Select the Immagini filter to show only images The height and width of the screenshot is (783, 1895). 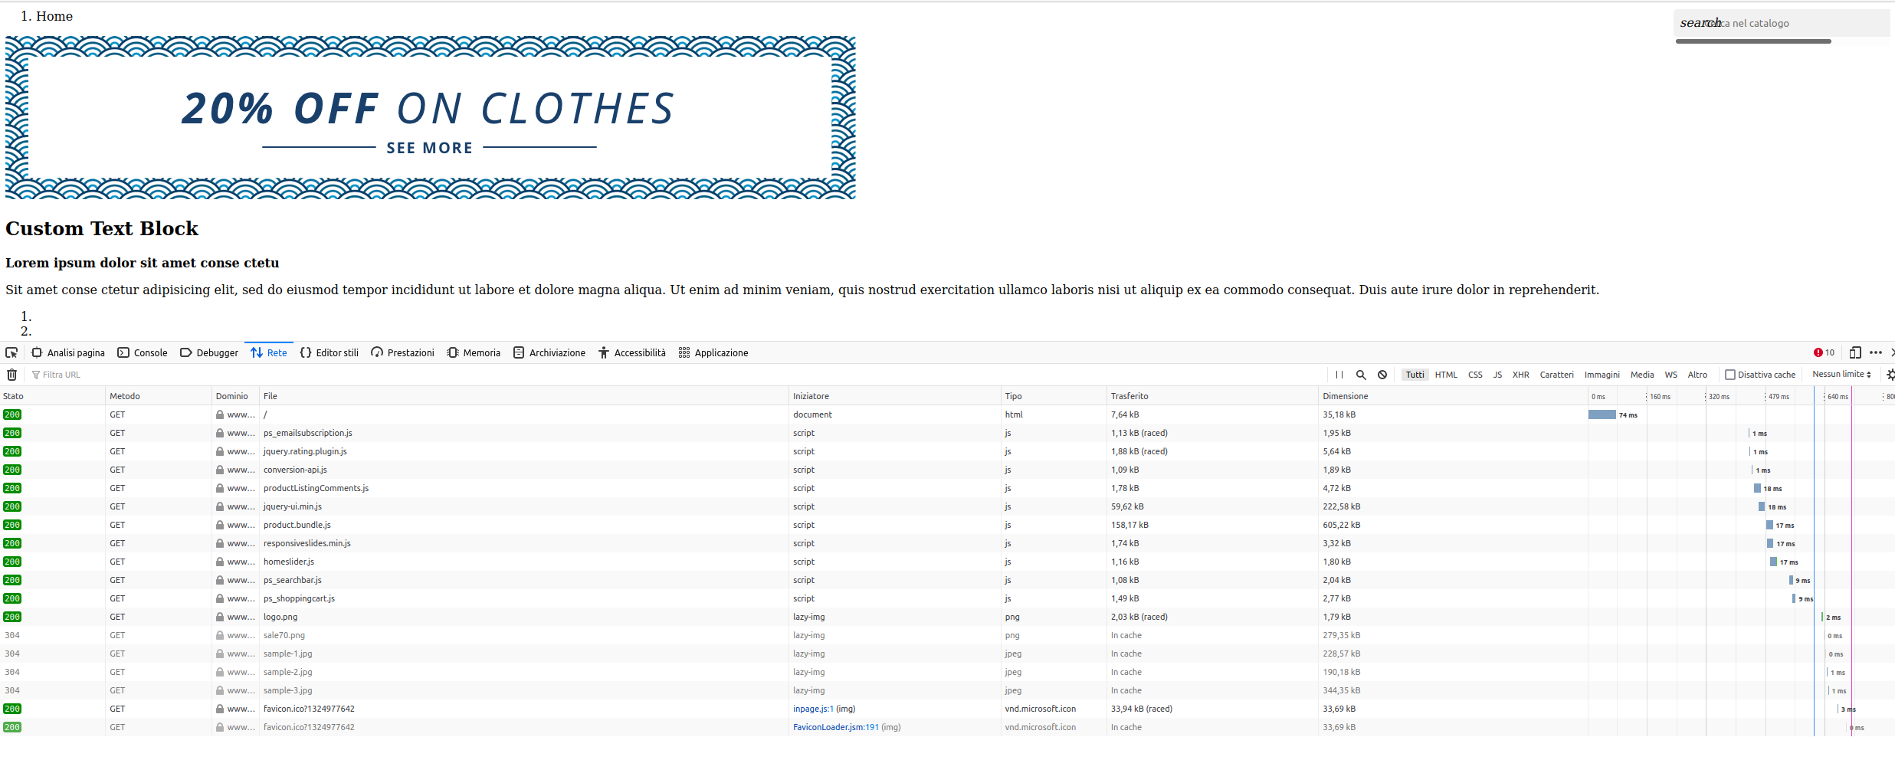point(1602,375)
